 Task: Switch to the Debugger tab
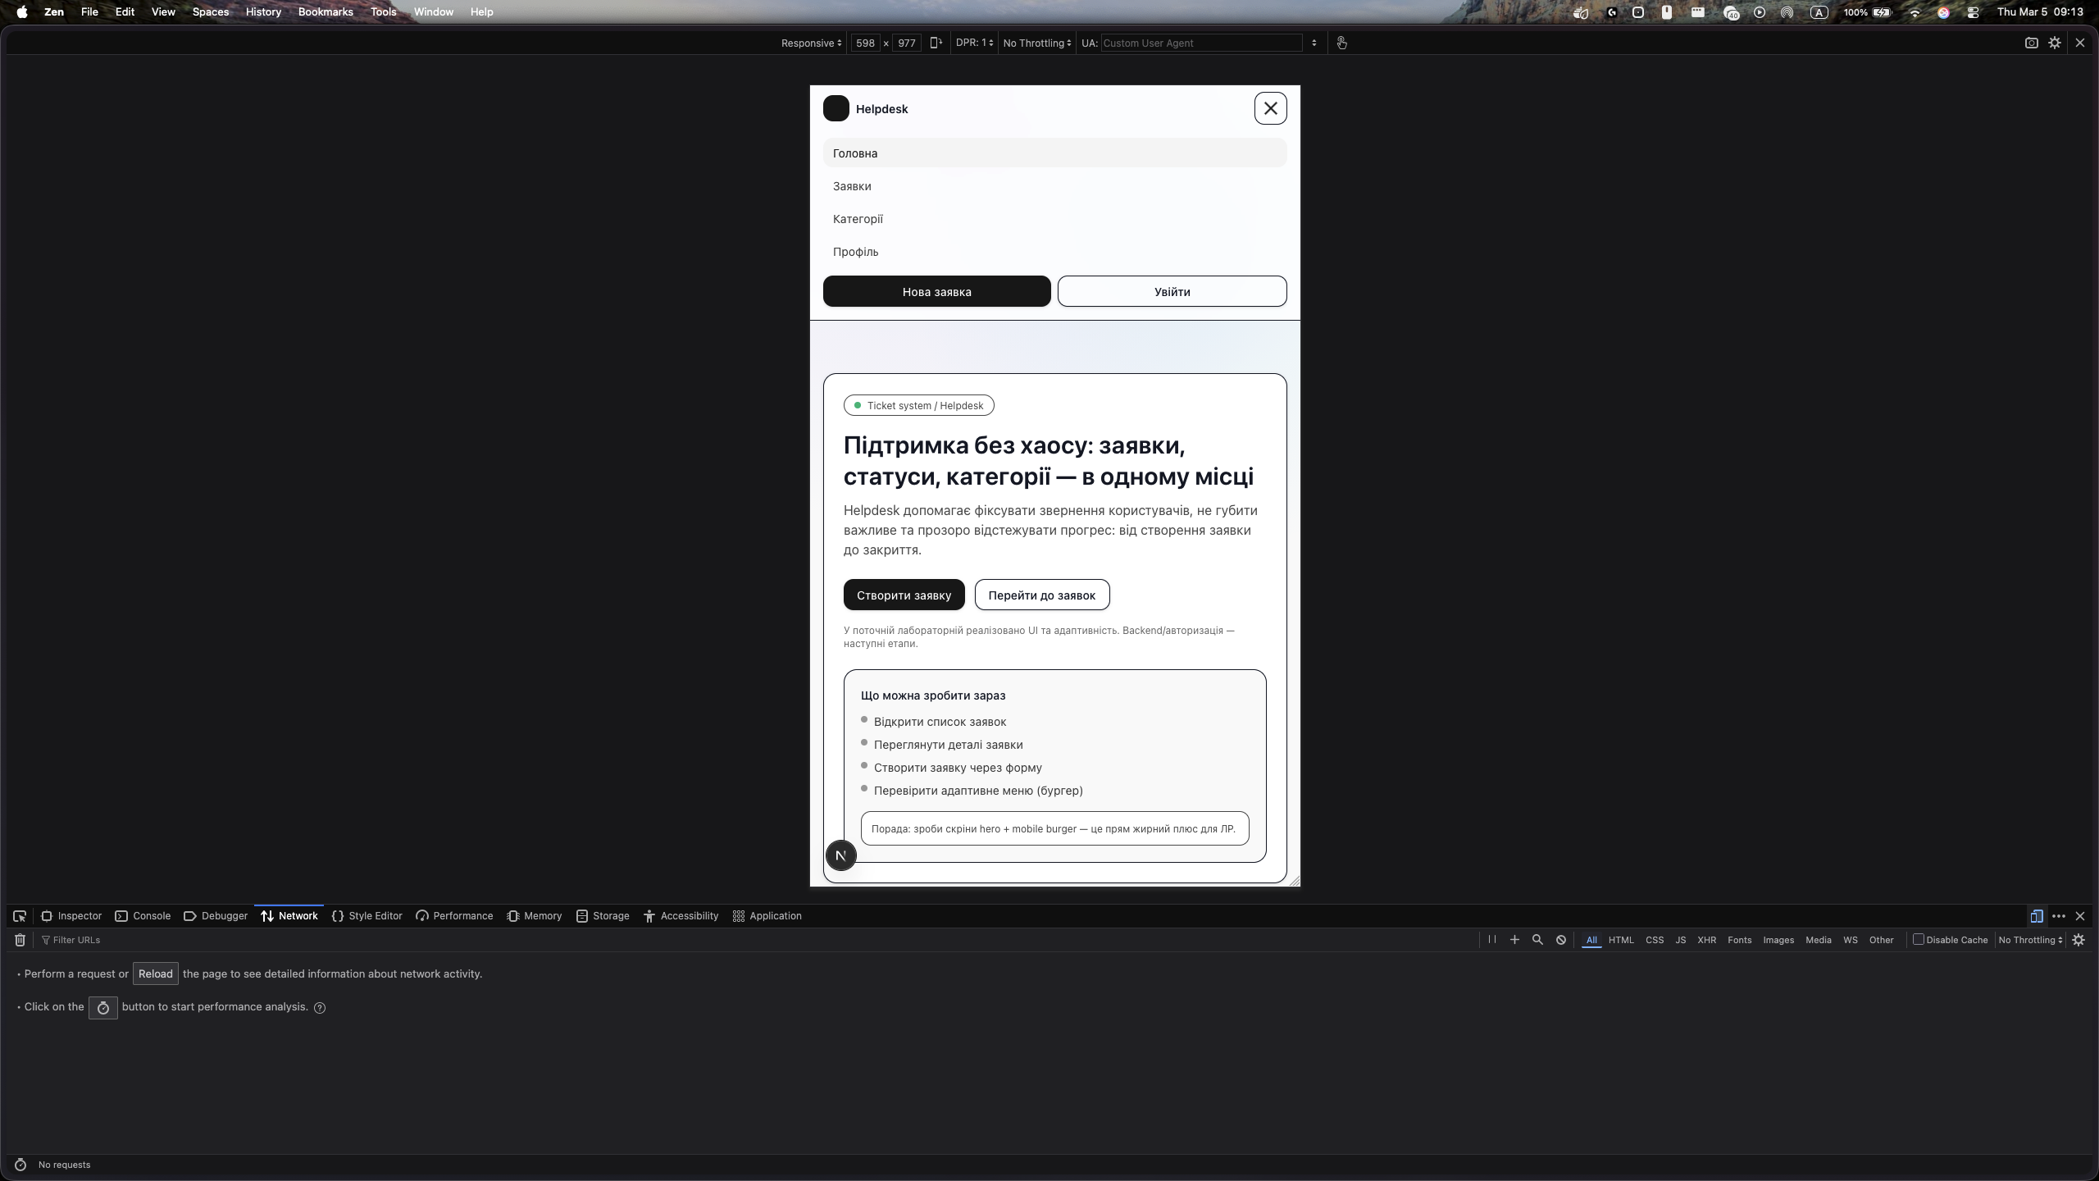[x=216, y=916]
